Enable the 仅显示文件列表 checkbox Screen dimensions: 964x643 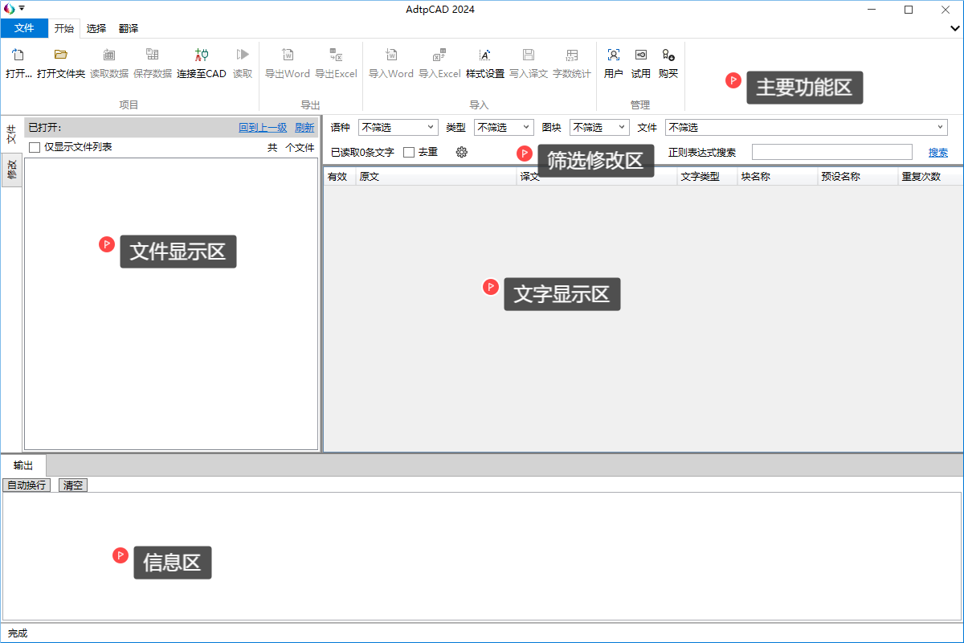pyautogui.click(x=35, y=147)
